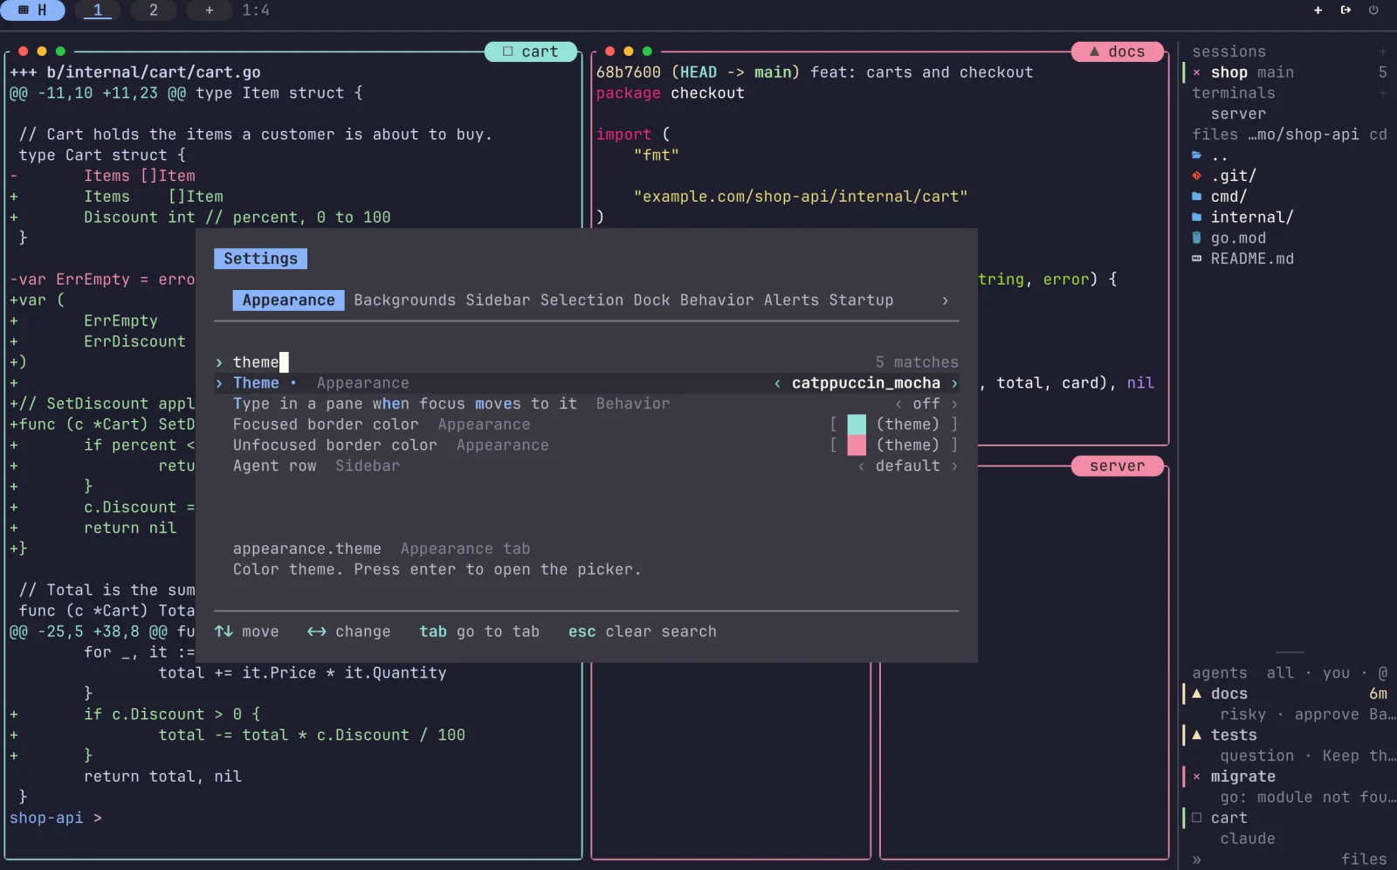The image size is (1397, 870).
Task: Click right arrow on Type in a pane 'off'
Action: pos(954,404)
